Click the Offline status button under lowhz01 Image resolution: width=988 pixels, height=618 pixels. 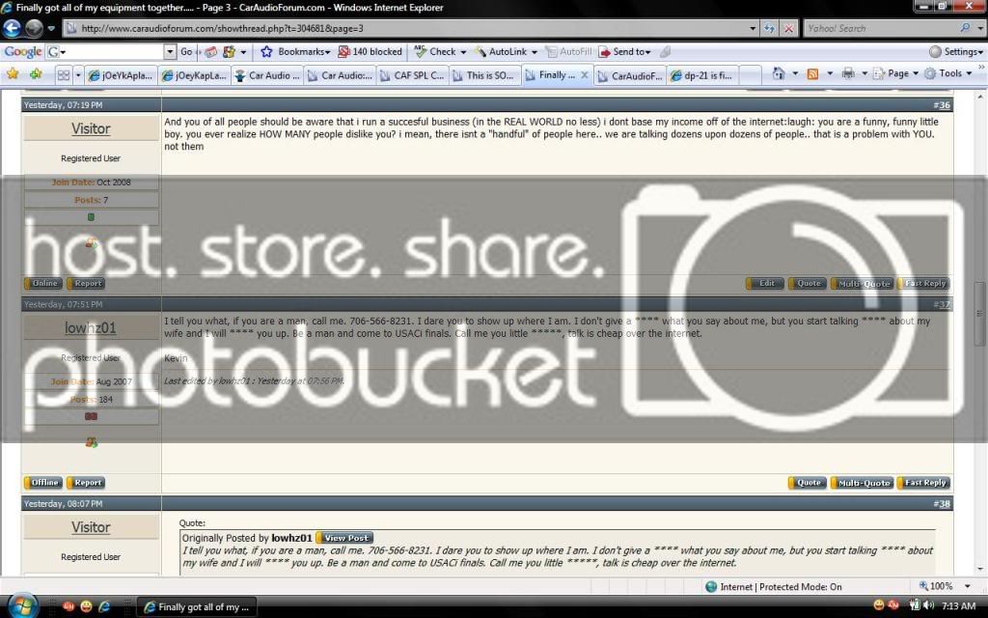(42, 483)
